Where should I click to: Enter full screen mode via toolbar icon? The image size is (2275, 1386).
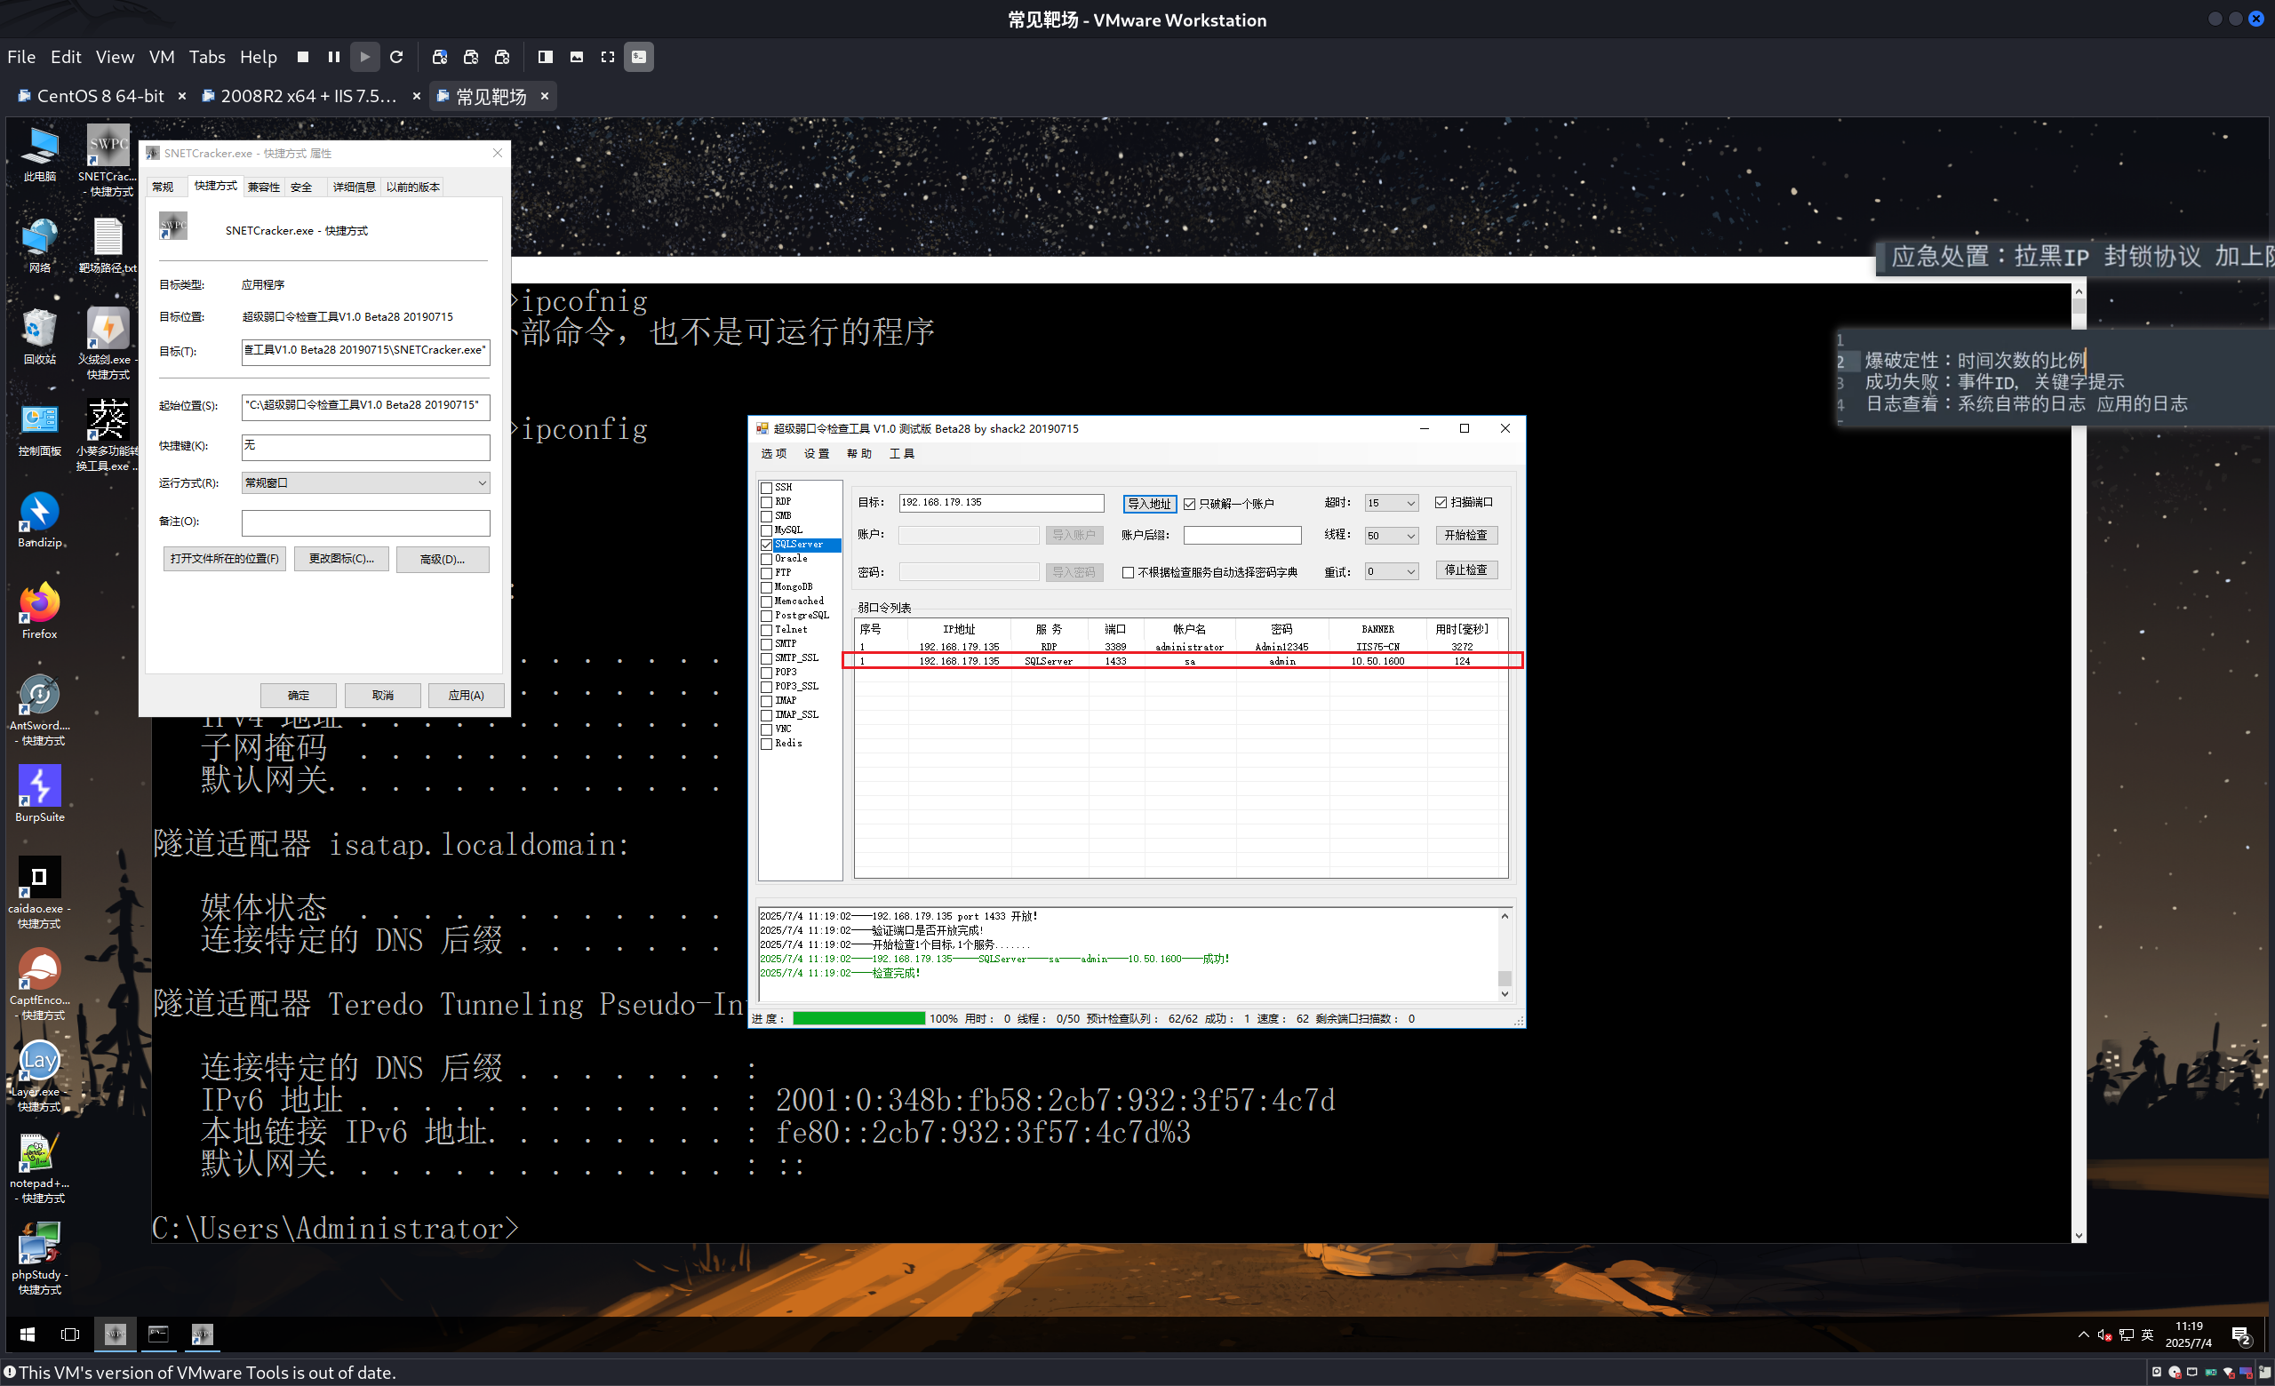click(608, 57)
